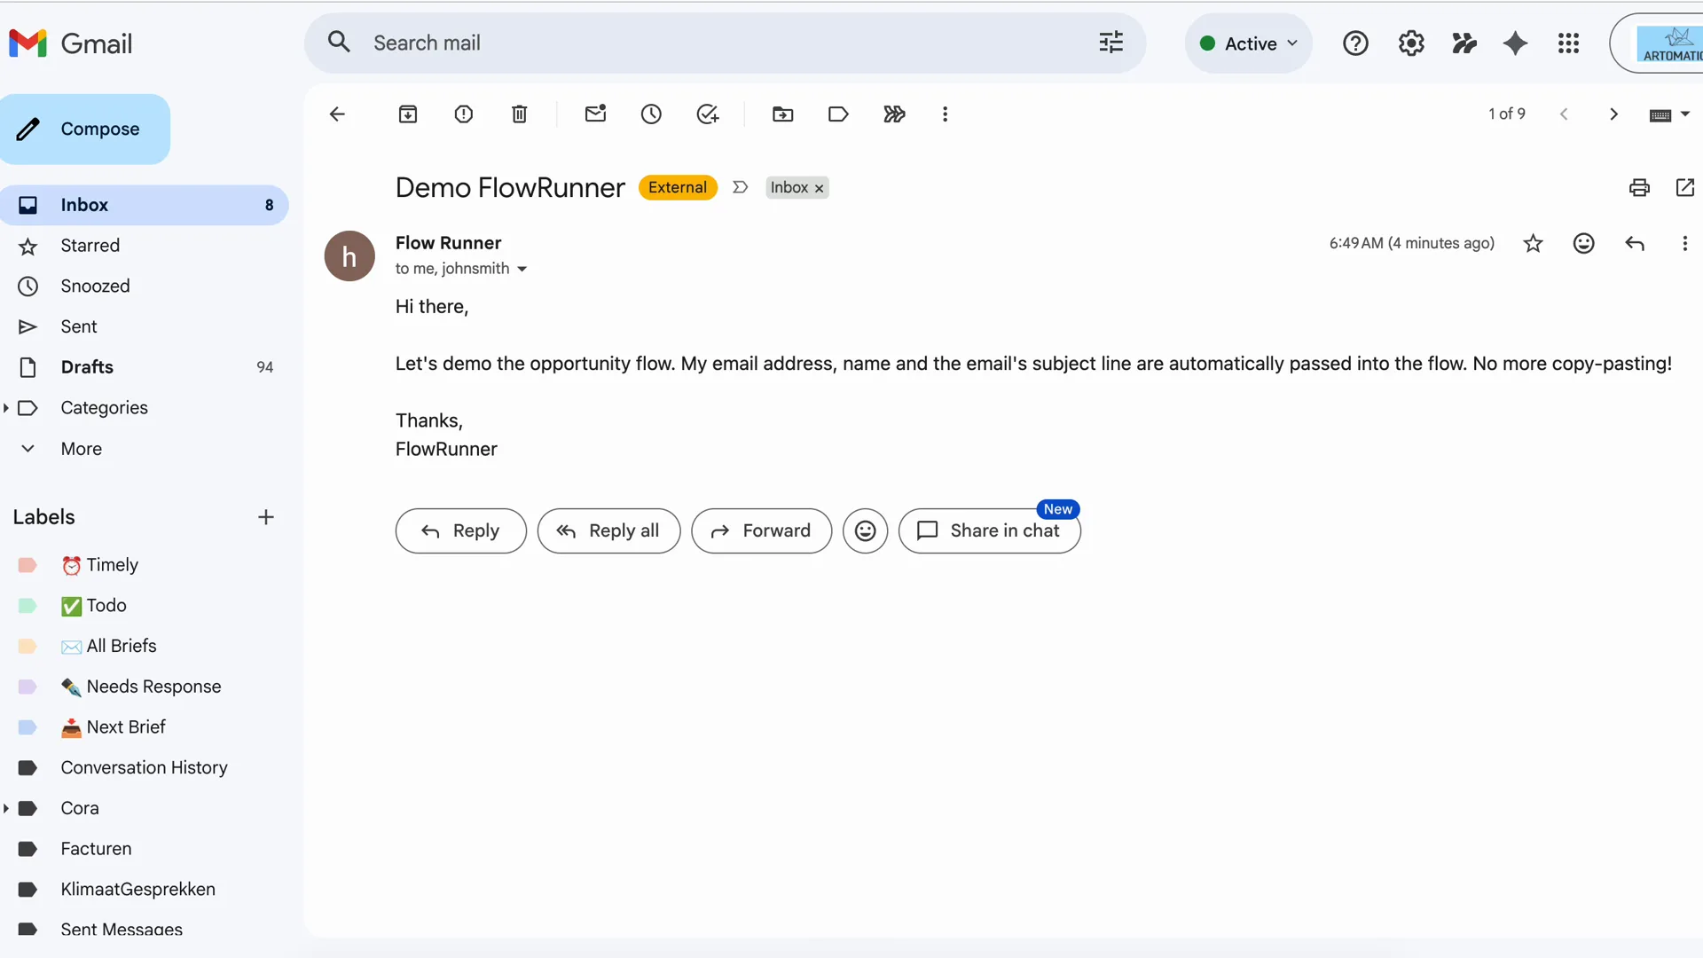
Task: Go back to inbox with back arrow
Action: [x=337, y=114]
